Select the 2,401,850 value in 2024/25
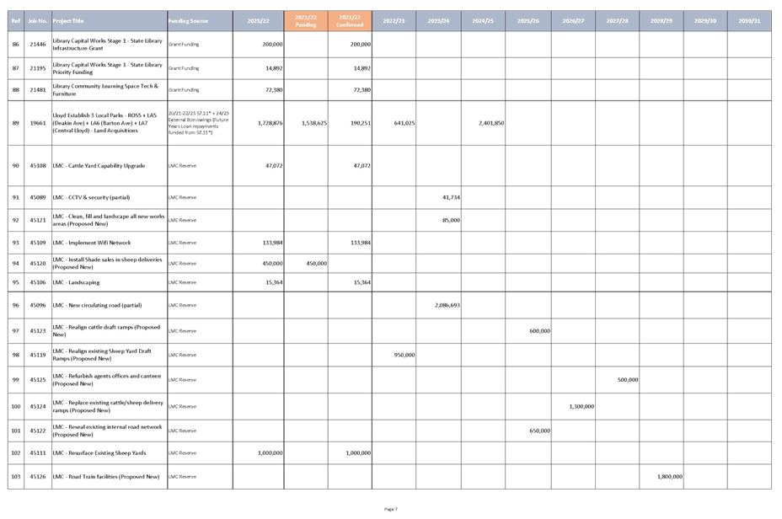Viewport: 782px width, 519px height. tap(491, 123)
